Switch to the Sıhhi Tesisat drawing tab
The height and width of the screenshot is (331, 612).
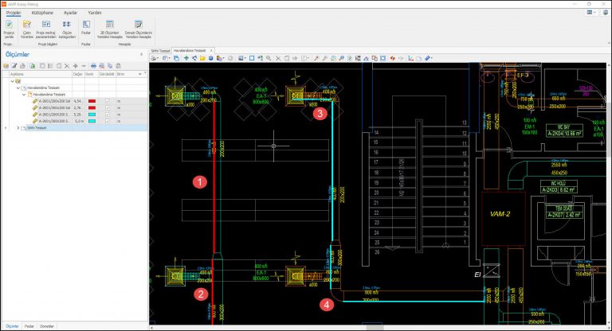click(160, 49)
